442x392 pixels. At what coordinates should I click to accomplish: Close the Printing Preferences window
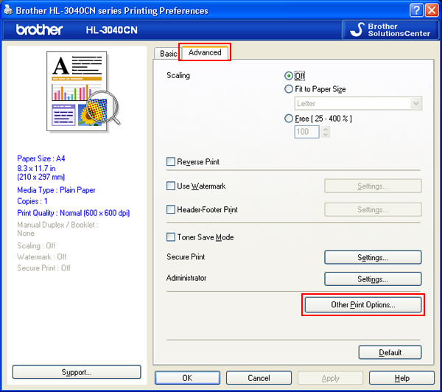pos(432,11)
